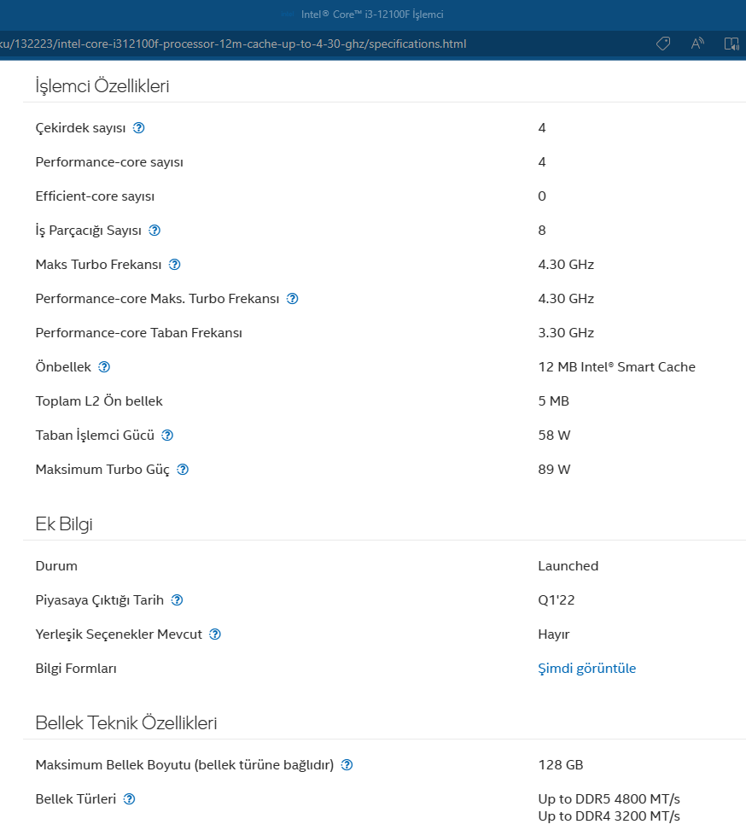The image size is (746, 836).
Task: Open help icon for Maksimum Turbo Güç
Action: pos(183,470)
